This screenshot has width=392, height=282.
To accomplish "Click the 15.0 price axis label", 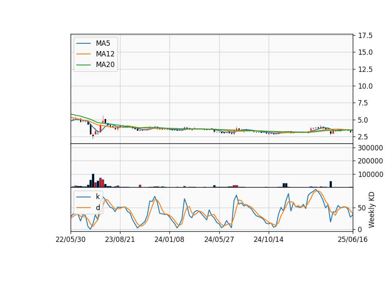I will (x=365, y=52).
